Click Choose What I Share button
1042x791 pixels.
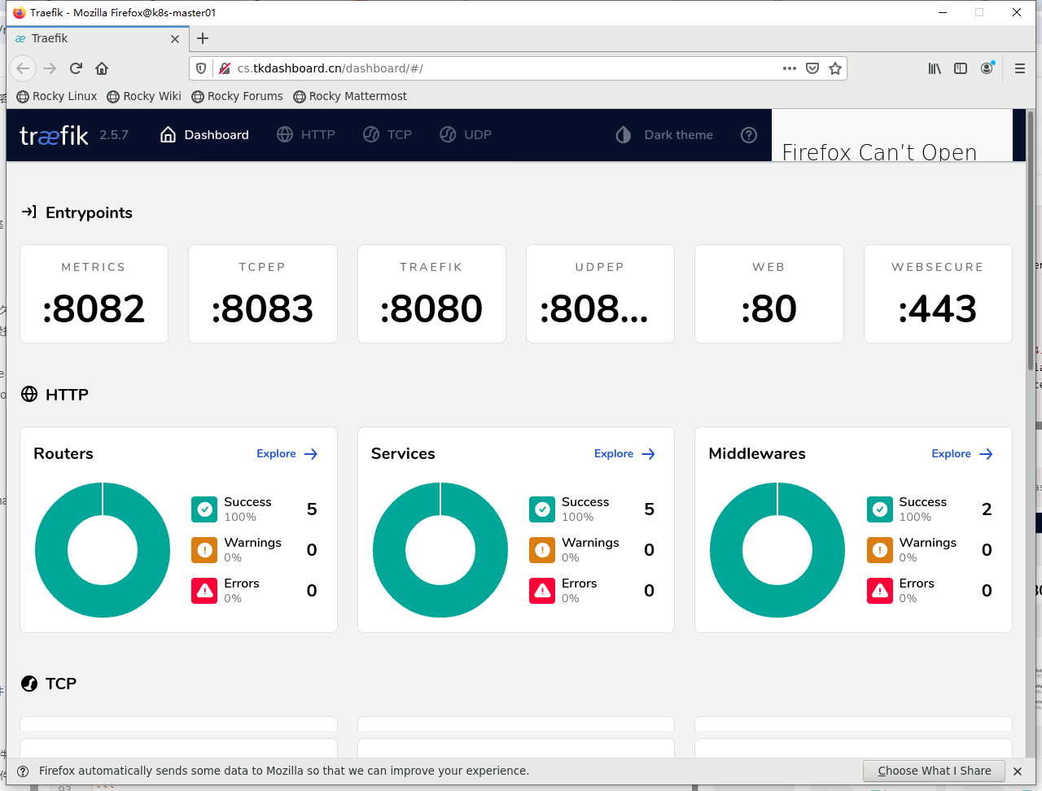click(x=935, y=771)
